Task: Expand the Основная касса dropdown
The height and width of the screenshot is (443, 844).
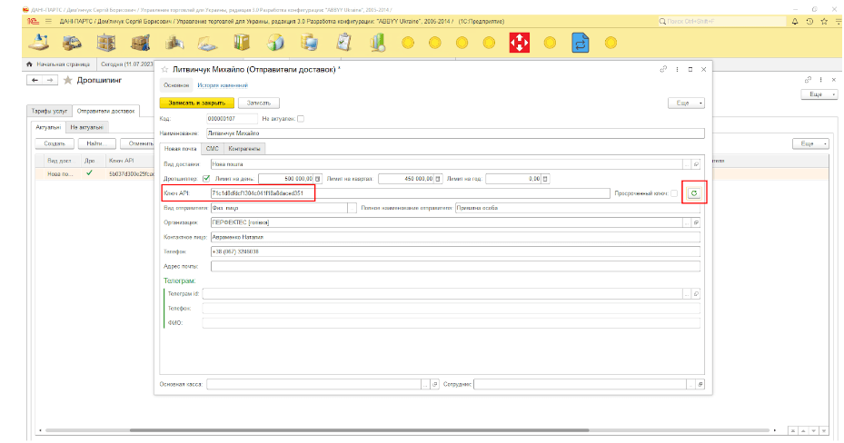Action: click(423, 385)
